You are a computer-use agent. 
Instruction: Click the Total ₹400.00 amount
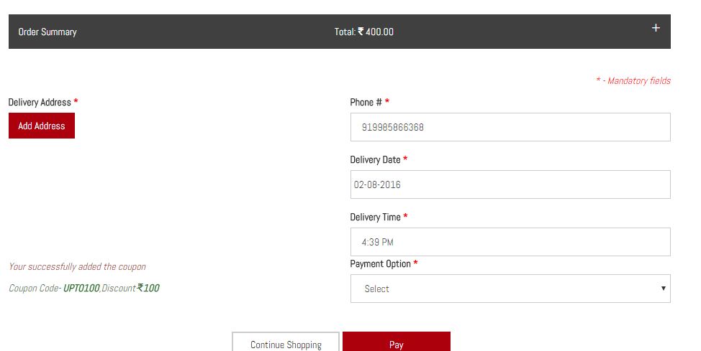pyautogui.click(x=364, y=32)
